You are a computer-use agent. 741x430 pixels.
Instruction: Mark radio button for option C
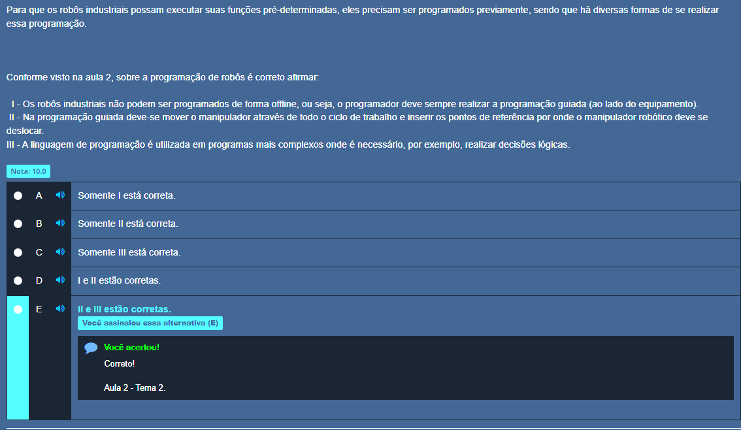pos(18,252)
